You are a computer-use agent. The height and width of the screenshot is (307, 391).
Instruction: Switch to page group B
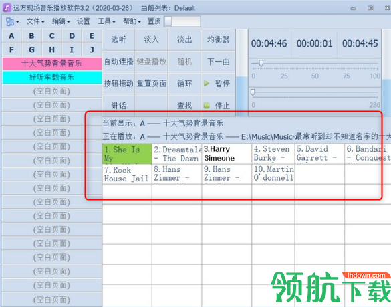coord(31,36)
